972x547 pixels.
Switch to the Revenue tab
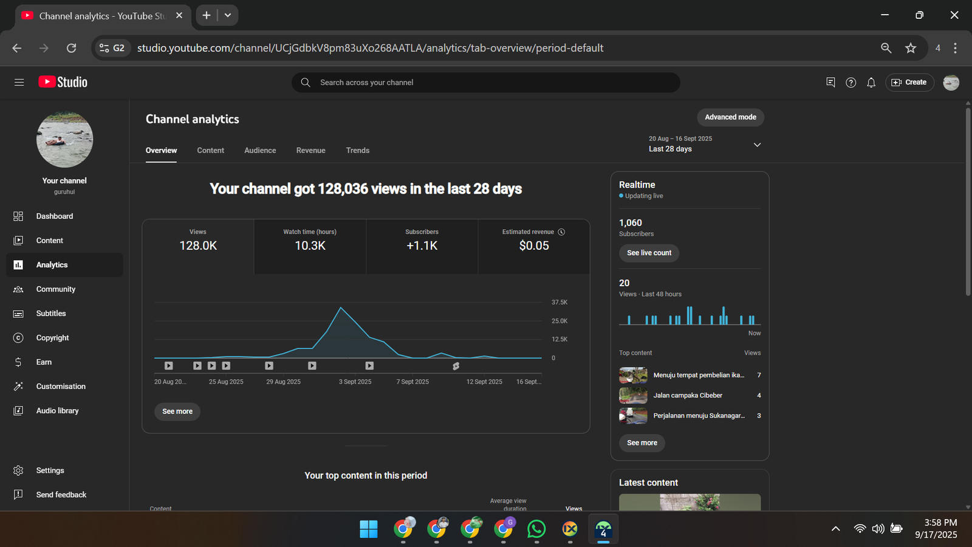click(x=310, y=151)
